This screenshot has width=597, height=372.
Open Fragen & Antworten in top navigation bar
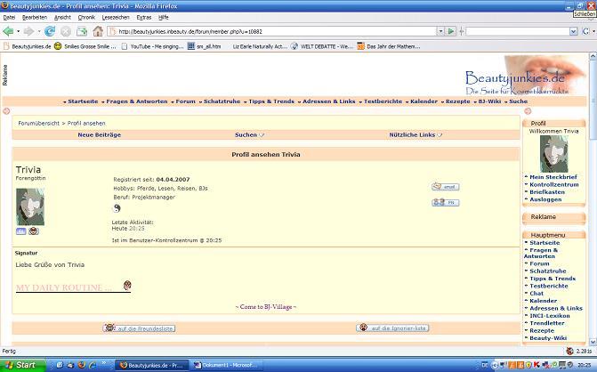tap(137, 101)
